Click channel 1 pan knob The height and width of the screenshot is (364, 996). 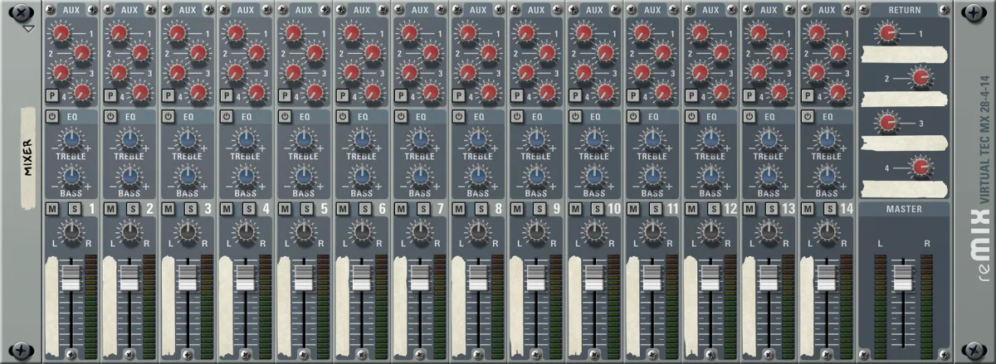tap(71, 231)
